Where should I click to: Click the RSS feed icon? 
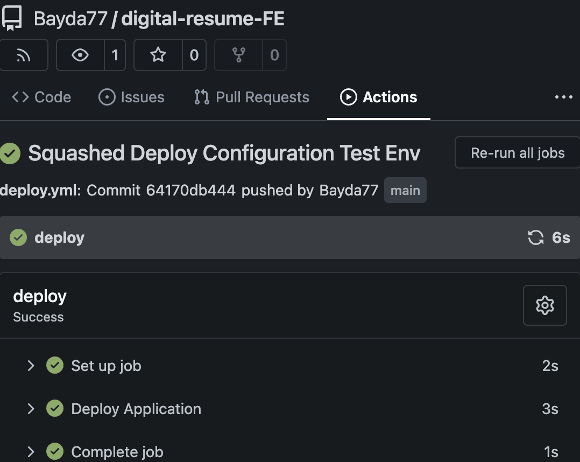(24, 55)
